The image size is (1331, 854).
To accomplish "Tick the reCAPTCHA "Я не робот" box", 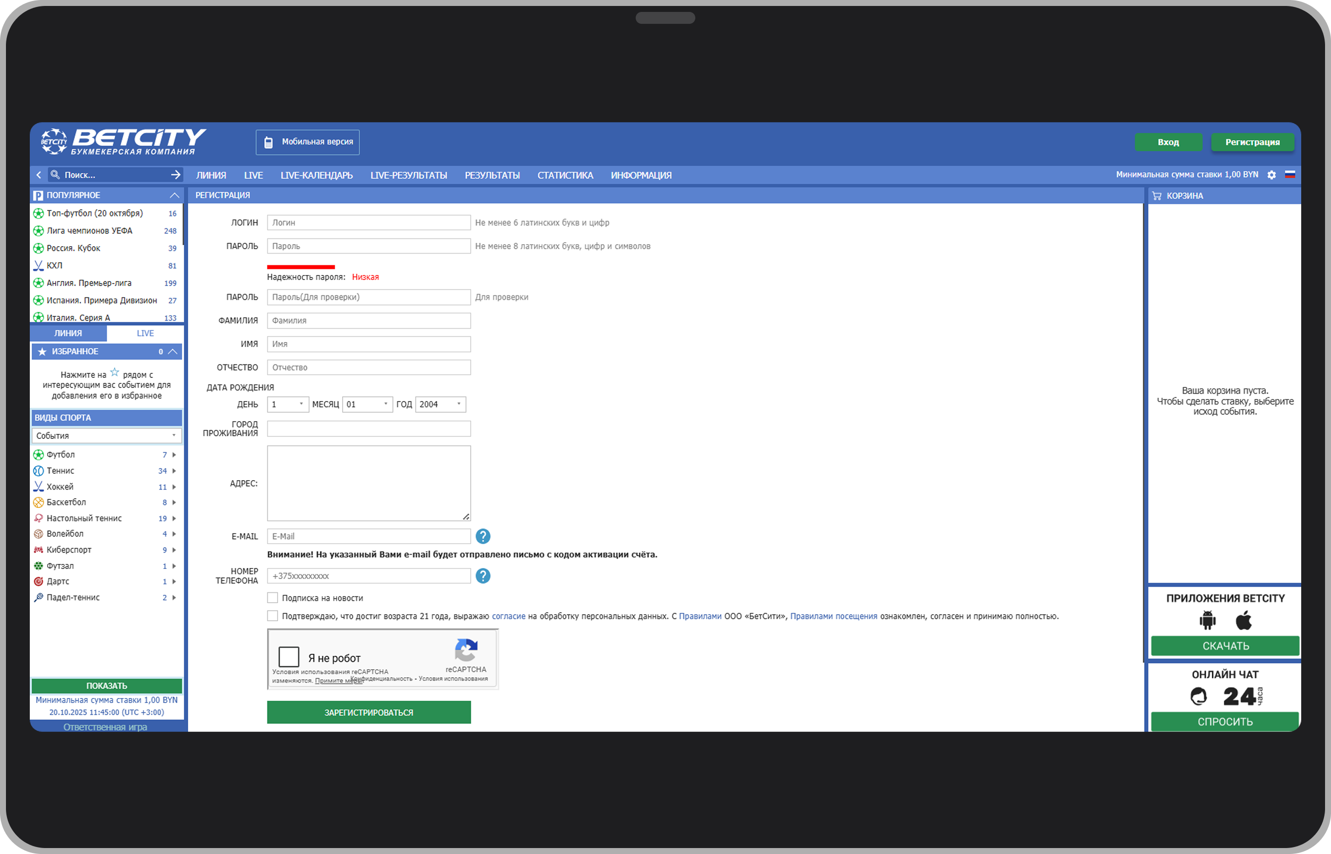I will pyautogui.click(x=289, y=656).
